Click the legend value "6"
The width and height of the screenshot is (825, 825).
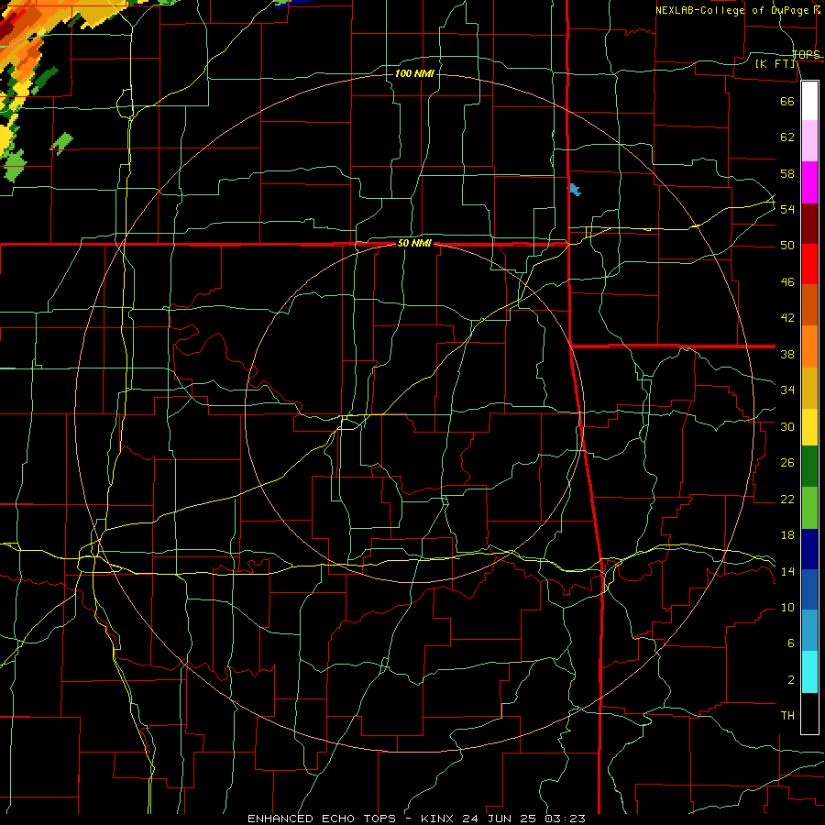point(790,643)
